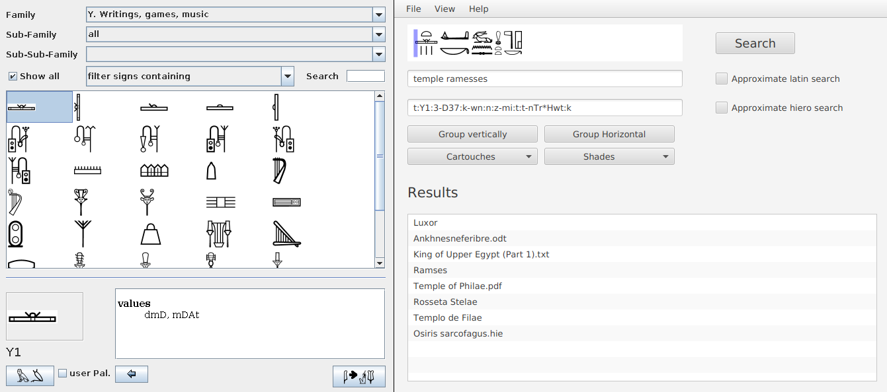Image resolution: width=887 pixels, height=392 pixels.
Task: Uncheck the Show all checkbox
Action: pos(13,76)
